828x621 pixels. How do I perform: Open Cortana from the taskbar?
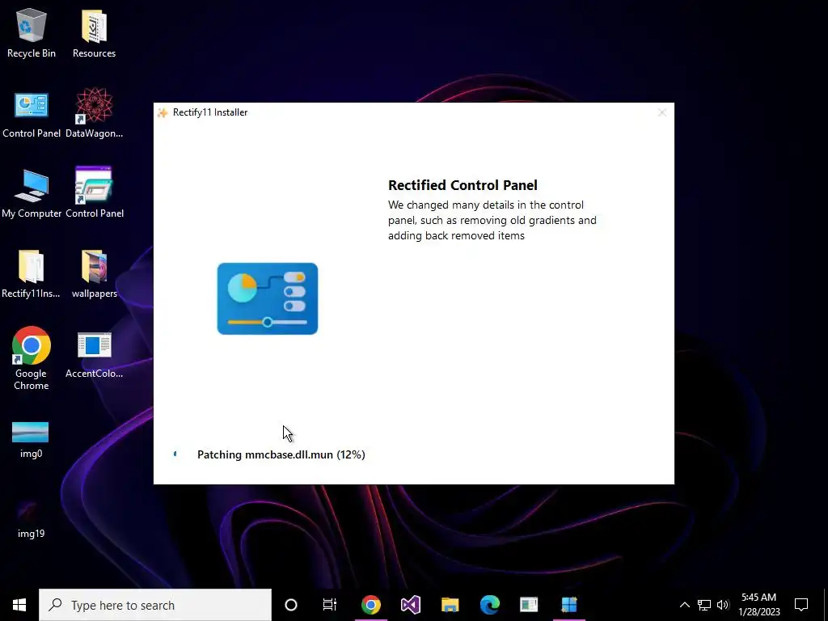(291, 605)
